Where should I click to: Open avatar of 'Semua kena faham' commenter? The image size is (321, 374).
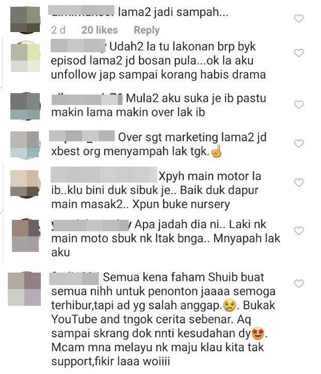[x=24, y=289]
